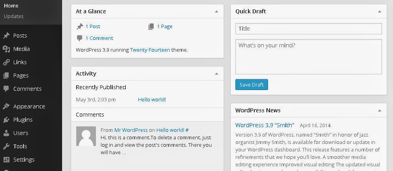Collapse the Activity widget
This screenshot has height=171, width=393.
coord(217,74)
